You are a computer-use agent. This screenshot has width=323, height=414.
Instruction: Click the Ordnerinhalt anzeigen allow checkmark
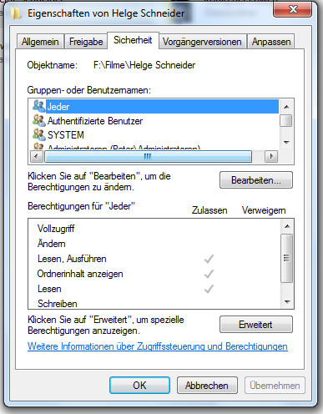pos(209,274)
